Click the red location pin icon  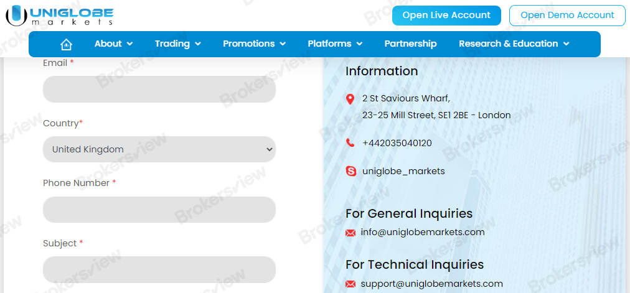click(x=350, y=99)
